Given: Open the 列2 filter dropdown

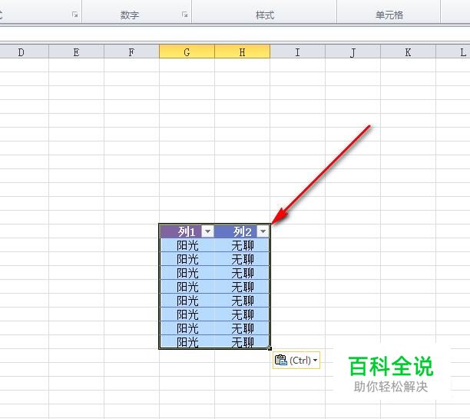Looking at the screenshot, I should [x=263, y=231].
